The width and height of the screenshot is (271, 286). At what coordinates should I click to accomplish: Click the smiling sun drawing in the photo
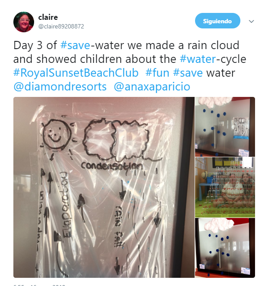[x=56, y=135]
